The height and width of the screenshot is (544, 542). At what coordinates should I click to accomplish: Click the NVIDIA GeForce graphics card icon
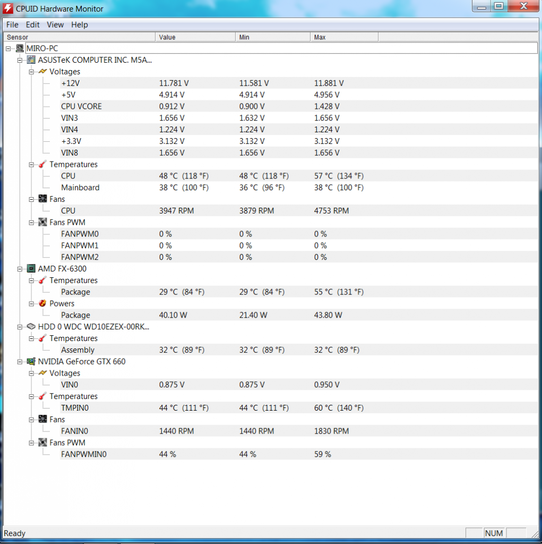31,361
